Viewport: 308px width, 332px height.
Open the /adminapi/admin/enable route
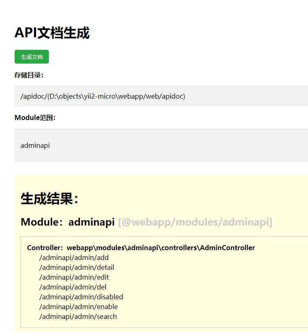point(79,307)
